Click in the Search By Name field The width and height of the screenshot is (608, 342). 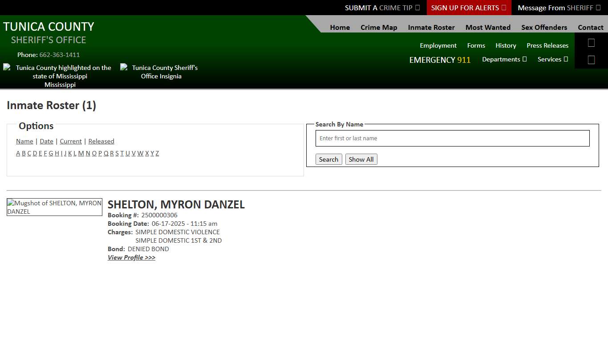pyautogui.click(x=452, y=138)
